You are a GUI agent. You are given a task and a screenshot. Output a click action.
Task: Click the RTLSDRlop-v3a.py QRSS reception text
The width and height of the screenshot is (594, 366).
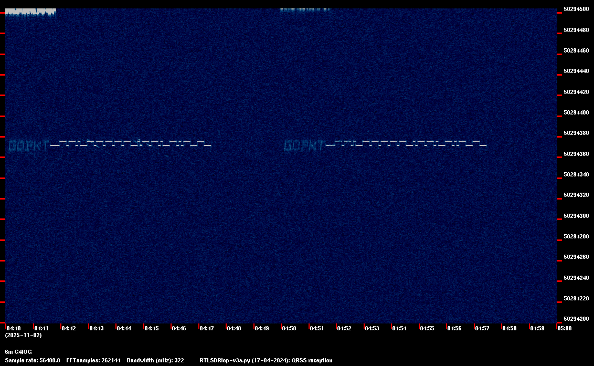(266, 360)
